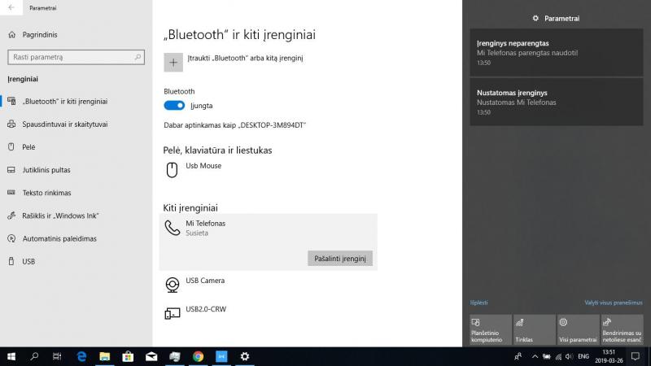Open Pelė settings section
The width and height of the screenshot is (651, 366).
coord(76,147)
